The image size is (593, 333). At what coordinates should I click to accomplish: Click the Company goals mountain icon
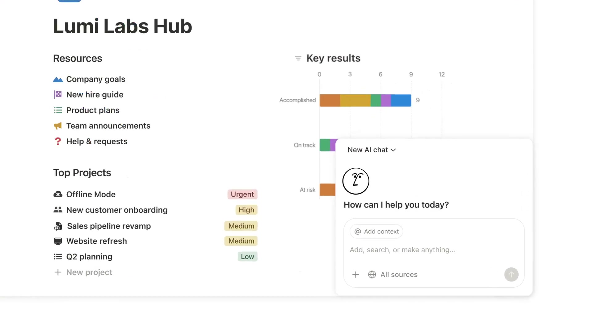(58, 80)
